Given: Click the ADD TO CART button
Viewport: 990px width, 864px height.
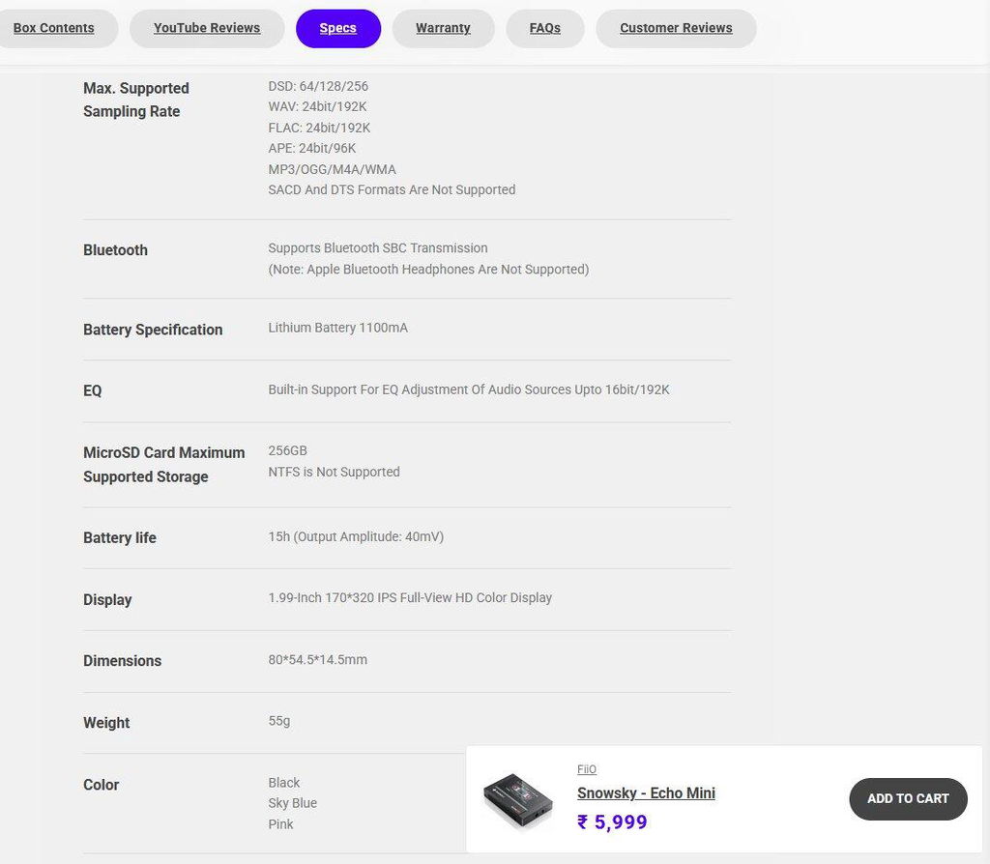Looking at the screenshot, I should 908,799.
